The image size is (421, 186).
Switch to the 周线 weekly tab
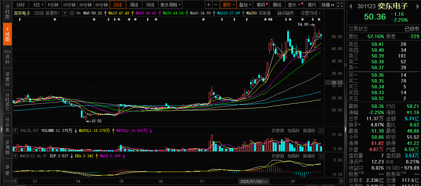click(134, 5)
